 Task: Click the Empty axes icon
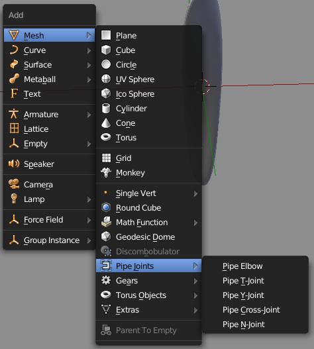point(14,143)
